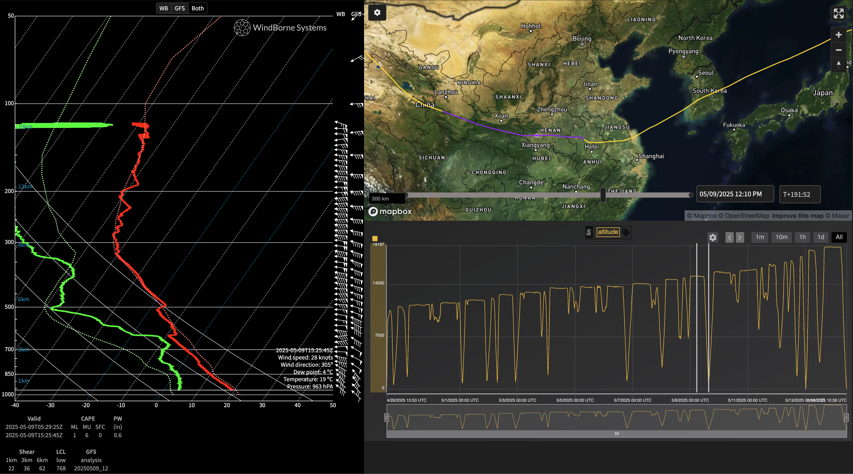853x474 pixels.
Task: Click the map timeline slider handle
Action: (603, 195)
